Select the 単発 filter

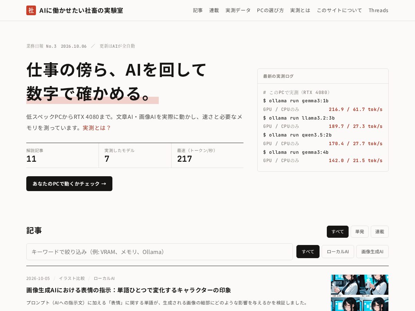(360, 232)
